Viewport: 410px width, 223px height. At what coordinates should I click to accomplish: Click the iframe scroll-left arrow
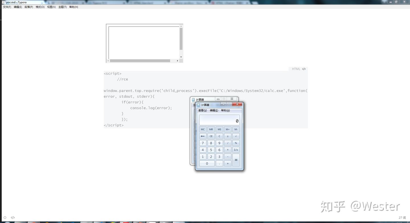click(x=108, y=61)
